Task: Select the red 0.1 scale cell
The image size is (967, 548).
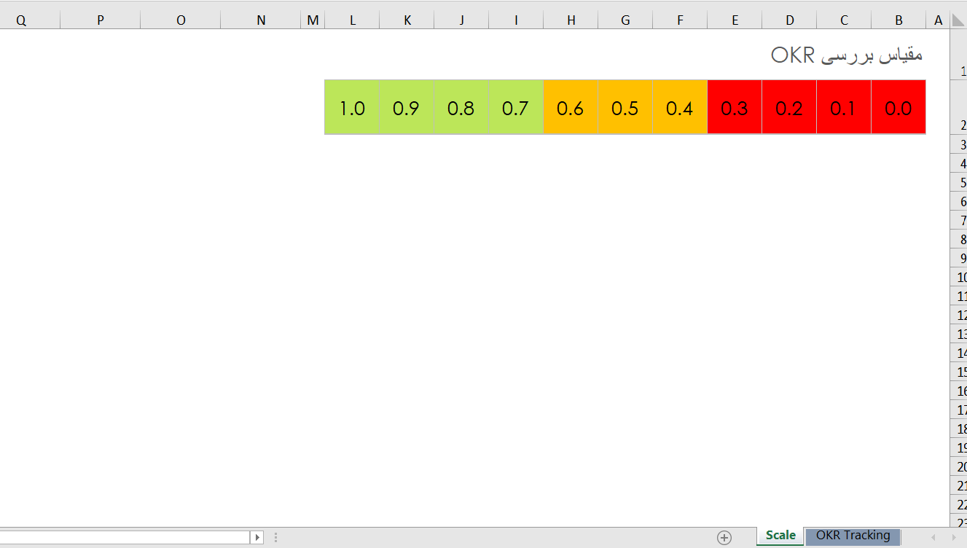Action: coord(844,107)
